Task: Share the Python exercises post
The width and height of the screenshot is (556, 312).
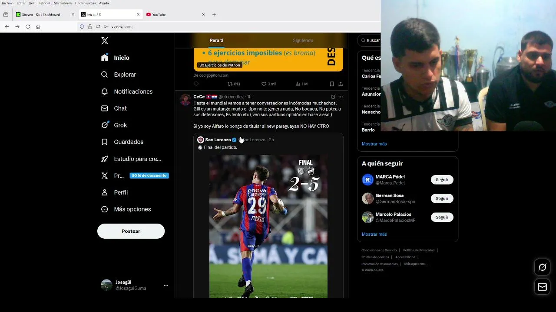Action: tap(341, 84)
